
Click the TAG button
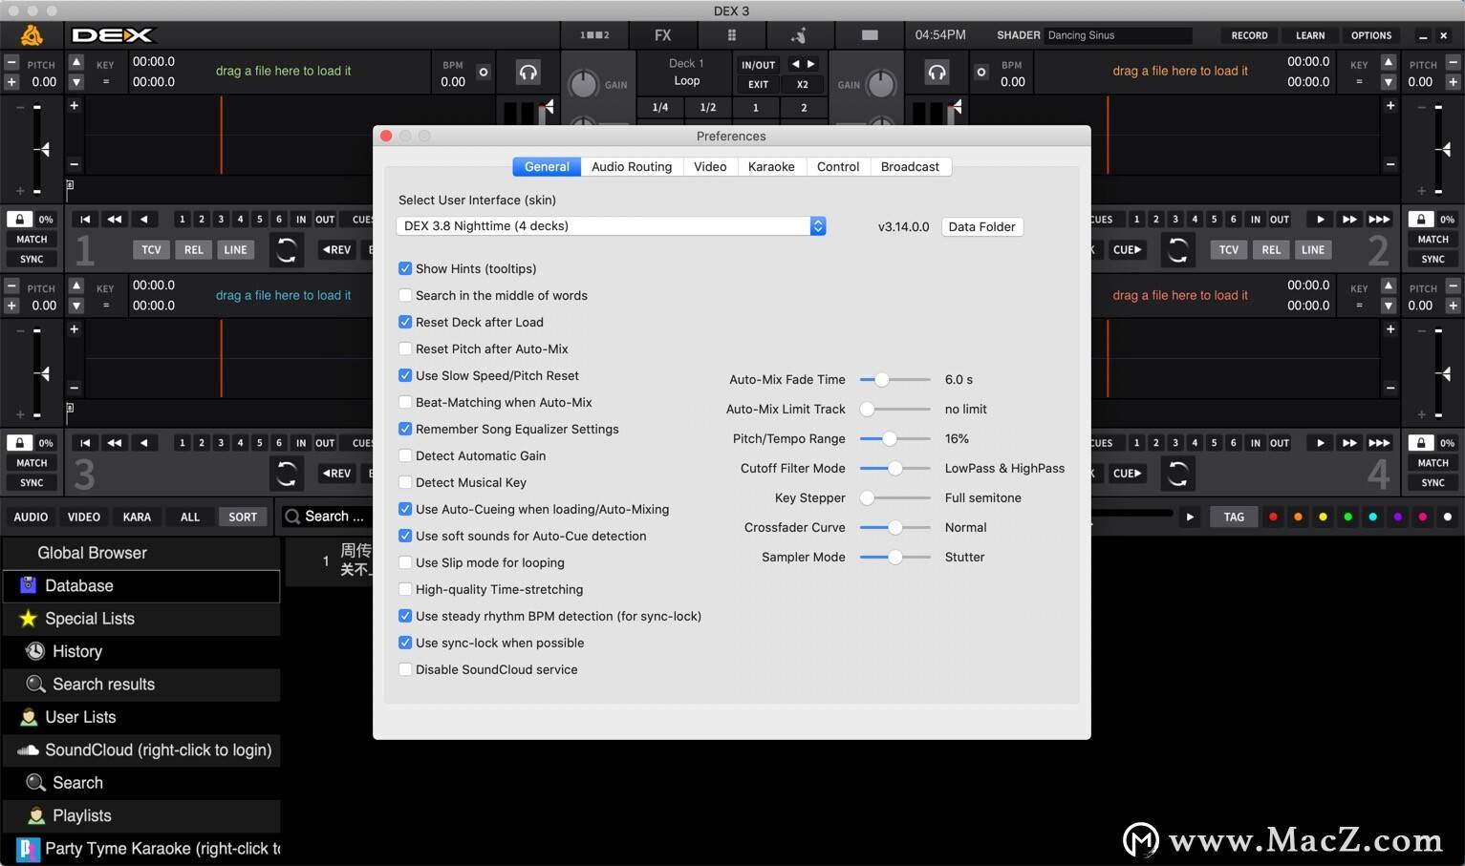pos(1234,517)
